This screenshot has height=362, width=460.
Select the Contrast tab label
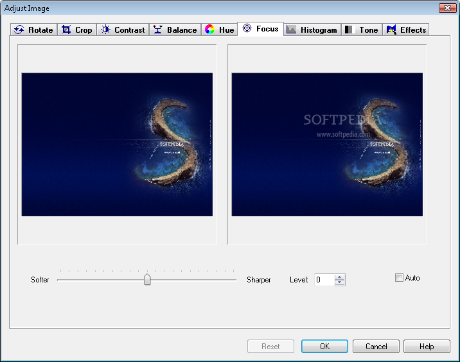129,30
